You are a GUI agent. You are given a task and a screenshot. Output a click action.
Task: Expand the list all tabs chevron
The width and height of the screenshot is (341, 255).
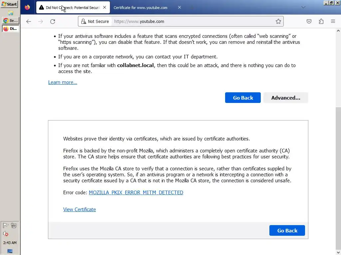pyautogui.click(x=303, y=7)
